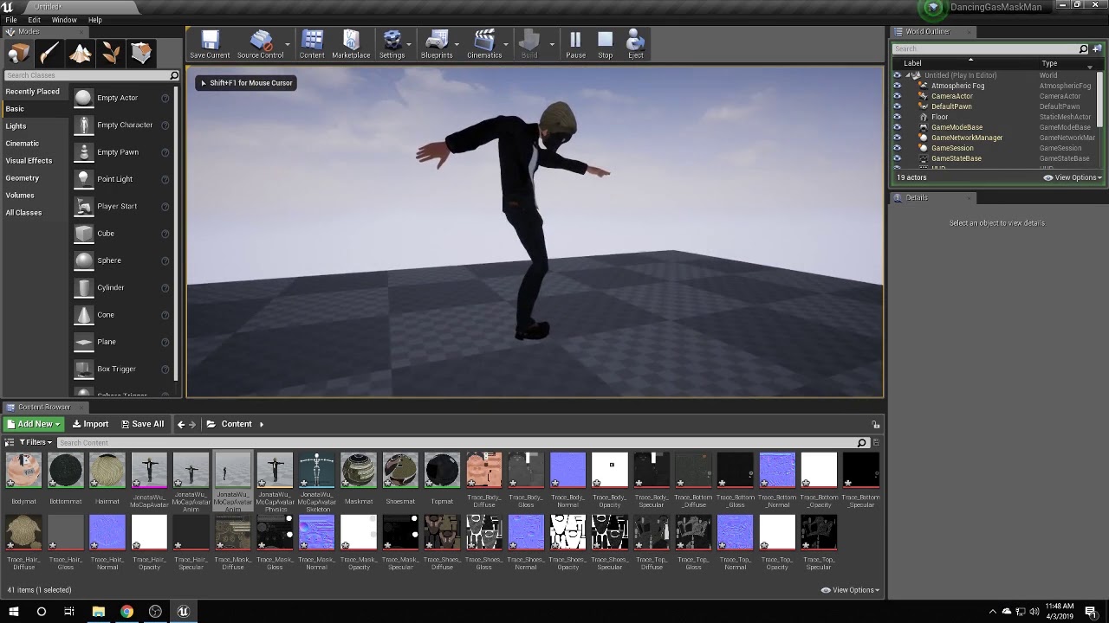Toggle visibility of Untitled world row
This screenshot has height=623, width=1109.
coord(897,75)
